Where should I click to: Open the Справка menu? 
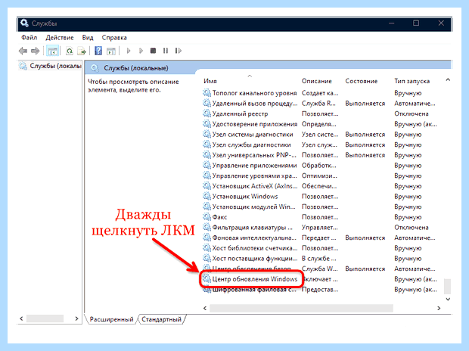(x=114, y=38)
